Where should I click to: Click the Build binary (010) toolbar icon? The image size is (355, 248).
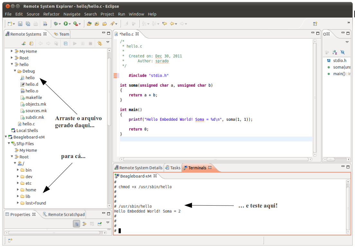pos(45,24)
